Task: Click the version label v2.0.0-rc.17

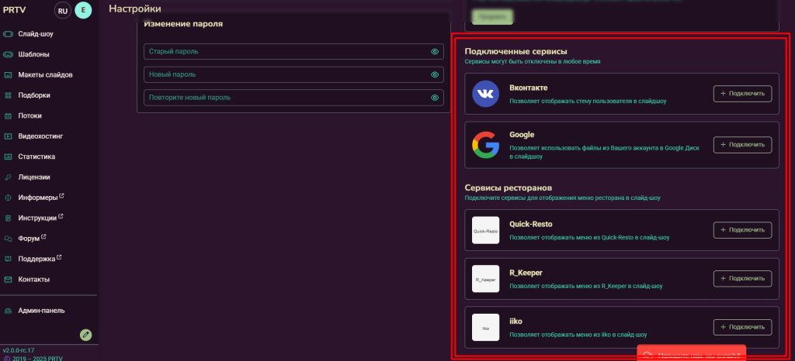Action: pyautogui.click(x=19, y=350)
